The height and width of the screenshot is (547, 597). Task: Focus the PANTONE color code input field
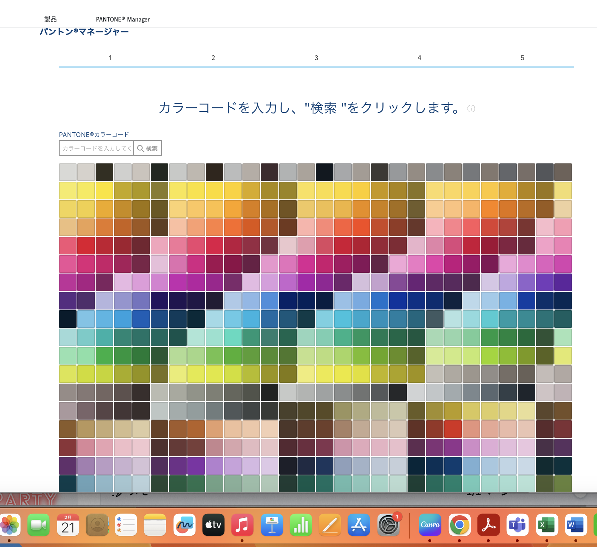96,148
